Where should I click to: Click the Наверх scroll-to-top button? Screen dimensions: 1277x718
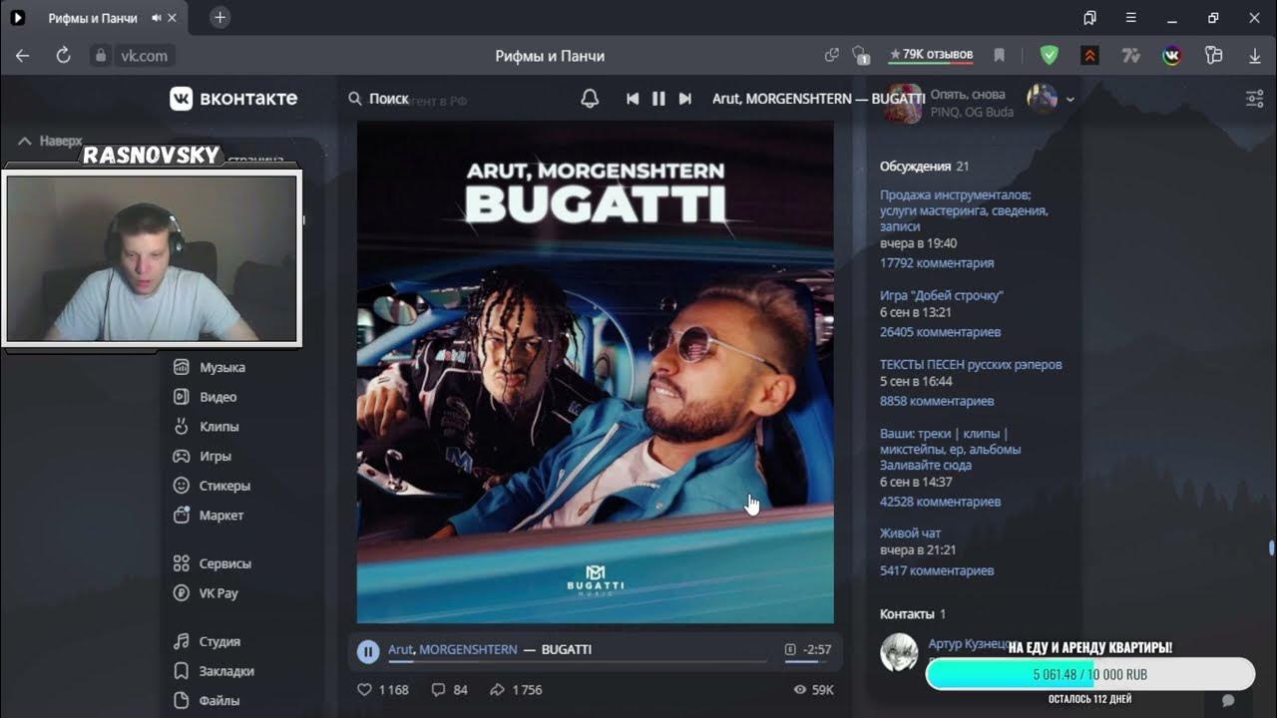coord(50,141)
